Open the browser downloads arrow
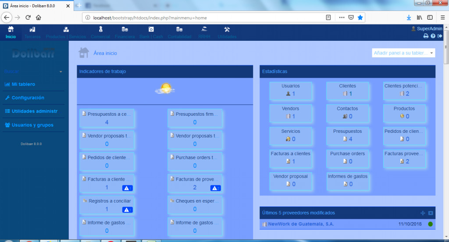The width and height of the screenshot is (449, 242). pos(409,18)
